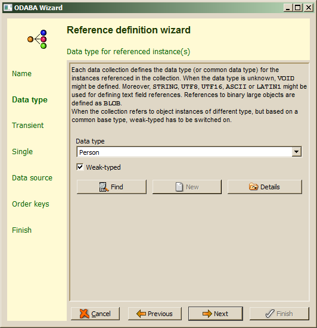The height and width of the screenshot is (328, 317).
Task: Click the Next right arrow icon
Action: tap(207, 314)
